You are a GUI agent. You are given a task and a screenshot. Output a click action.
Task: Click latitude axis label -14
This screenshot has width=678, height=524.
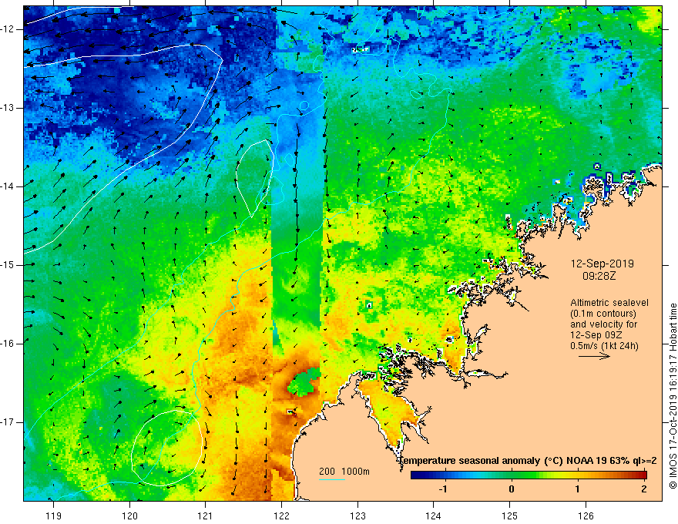click(8, 186)
